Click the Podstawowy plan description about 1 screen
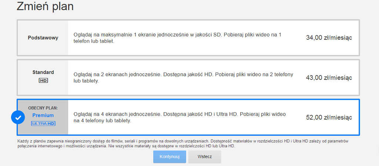Image resolution: width=379 pixels, height=166 pixels. (177, 35)
